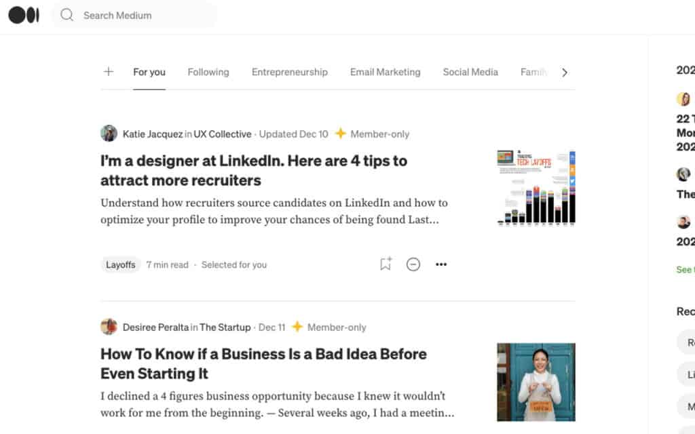This screenshot has width=695, height=434.
Task: Click Desiree Peralta's avatar
Action: 109,327
